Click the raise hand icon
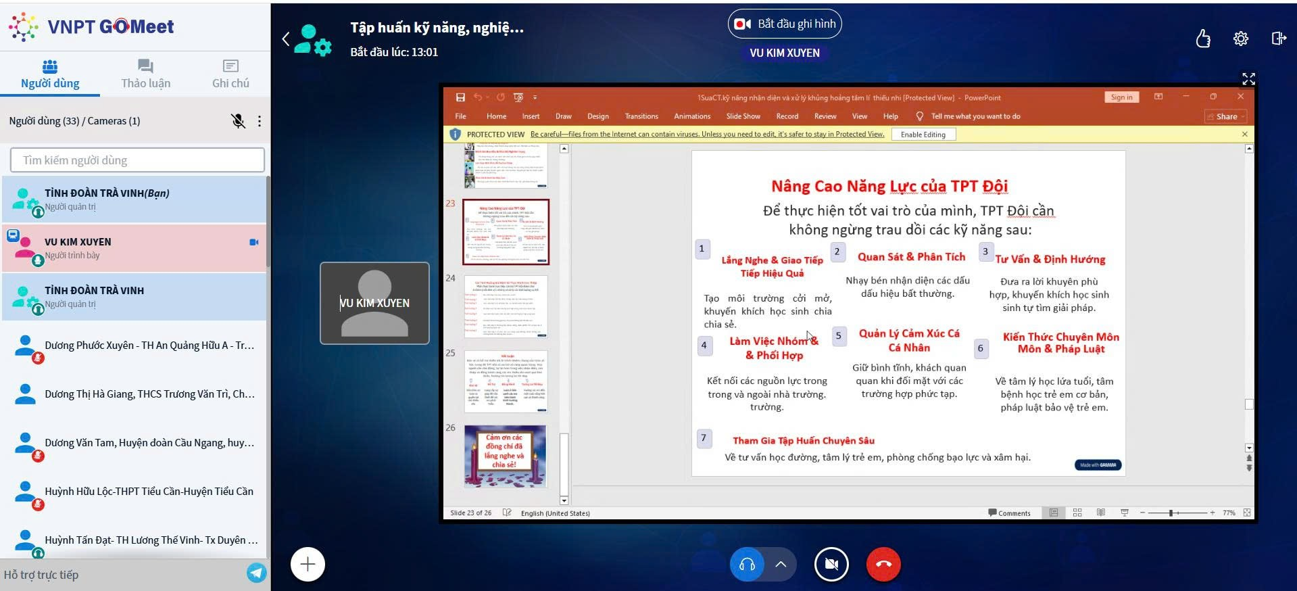Image resolution: width=1297 pixels, height=591 pixels. (x=1203, y=39)
